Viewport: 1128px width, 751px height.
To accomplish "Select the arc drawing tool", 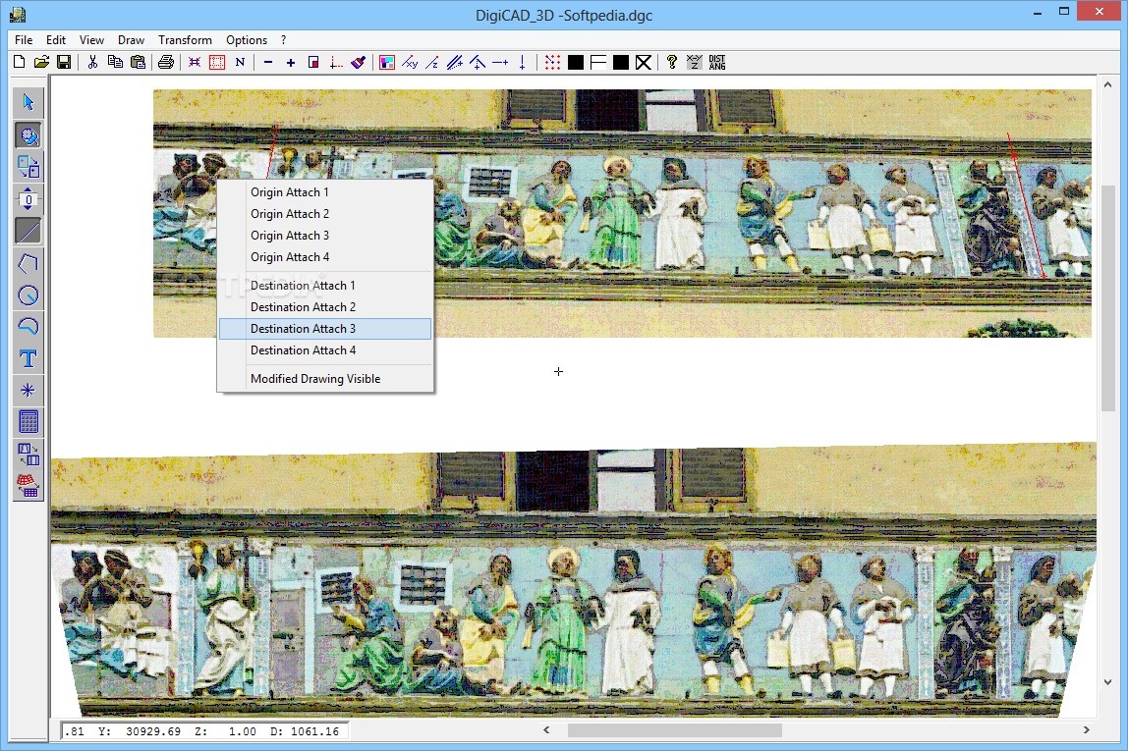I will click(28, 326).
